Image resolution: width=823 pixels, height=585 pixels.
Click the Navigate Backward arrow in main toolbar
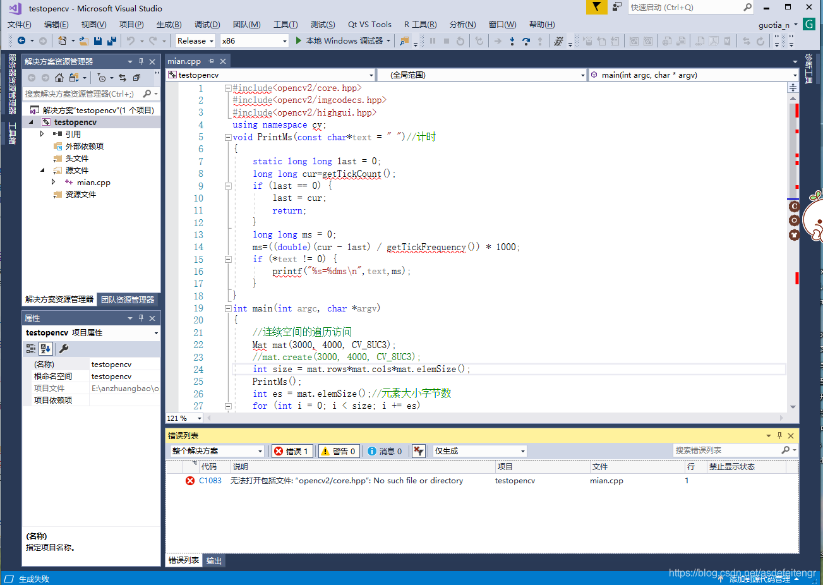coord(21,40)
